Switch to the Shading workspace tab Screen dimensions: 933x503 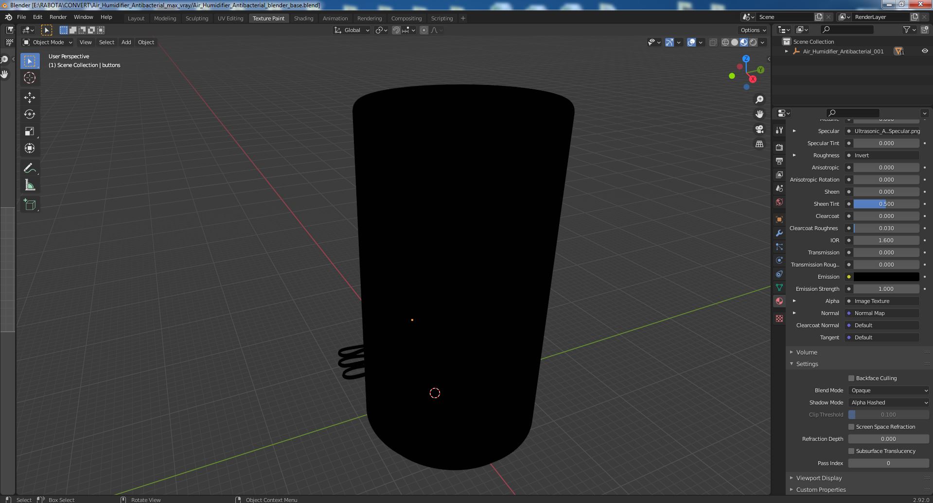pos(303,18)
